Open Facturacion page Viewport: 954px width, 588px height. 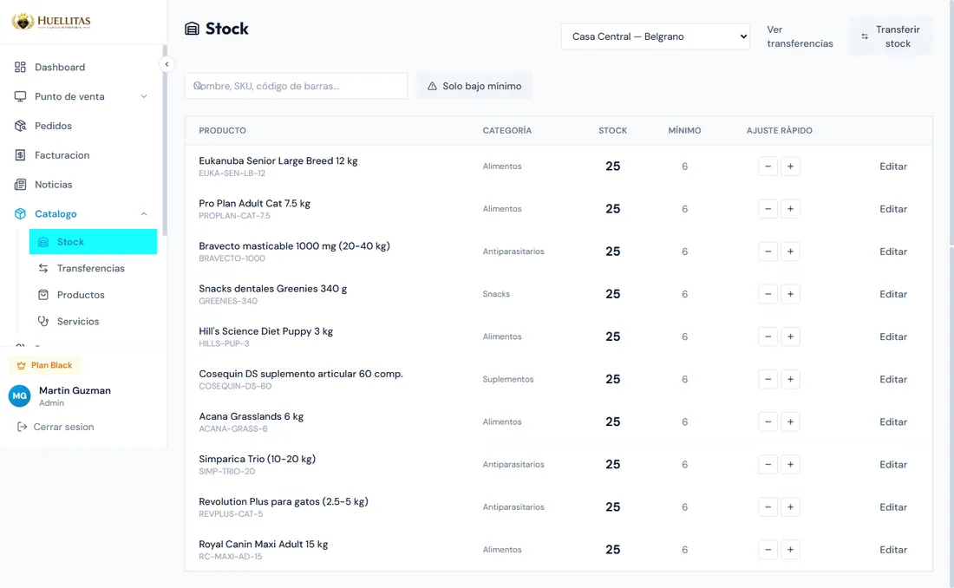click(x=62, y=155)
